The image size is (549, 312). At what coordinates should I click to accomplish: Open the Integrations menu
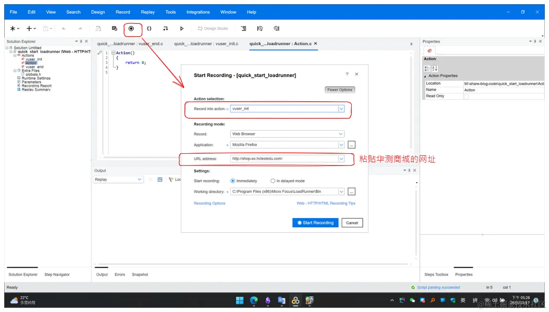(x=198, y=12)
